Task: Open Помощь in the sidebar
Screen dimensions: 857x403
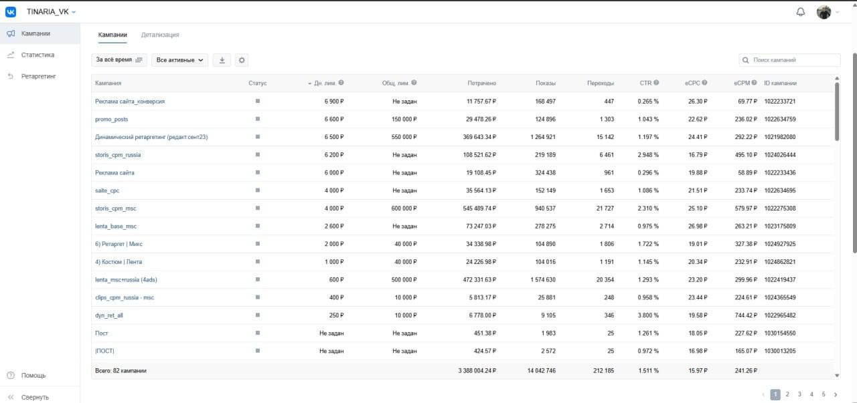Action: tap(40, 375)
